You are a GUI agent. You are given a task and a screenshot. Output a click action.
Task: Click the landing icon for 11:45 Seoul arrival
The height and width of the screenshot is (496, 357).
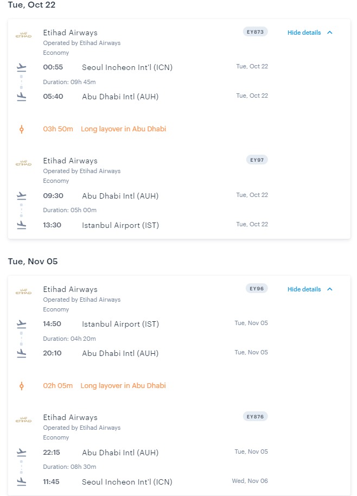tap(22, 482)
